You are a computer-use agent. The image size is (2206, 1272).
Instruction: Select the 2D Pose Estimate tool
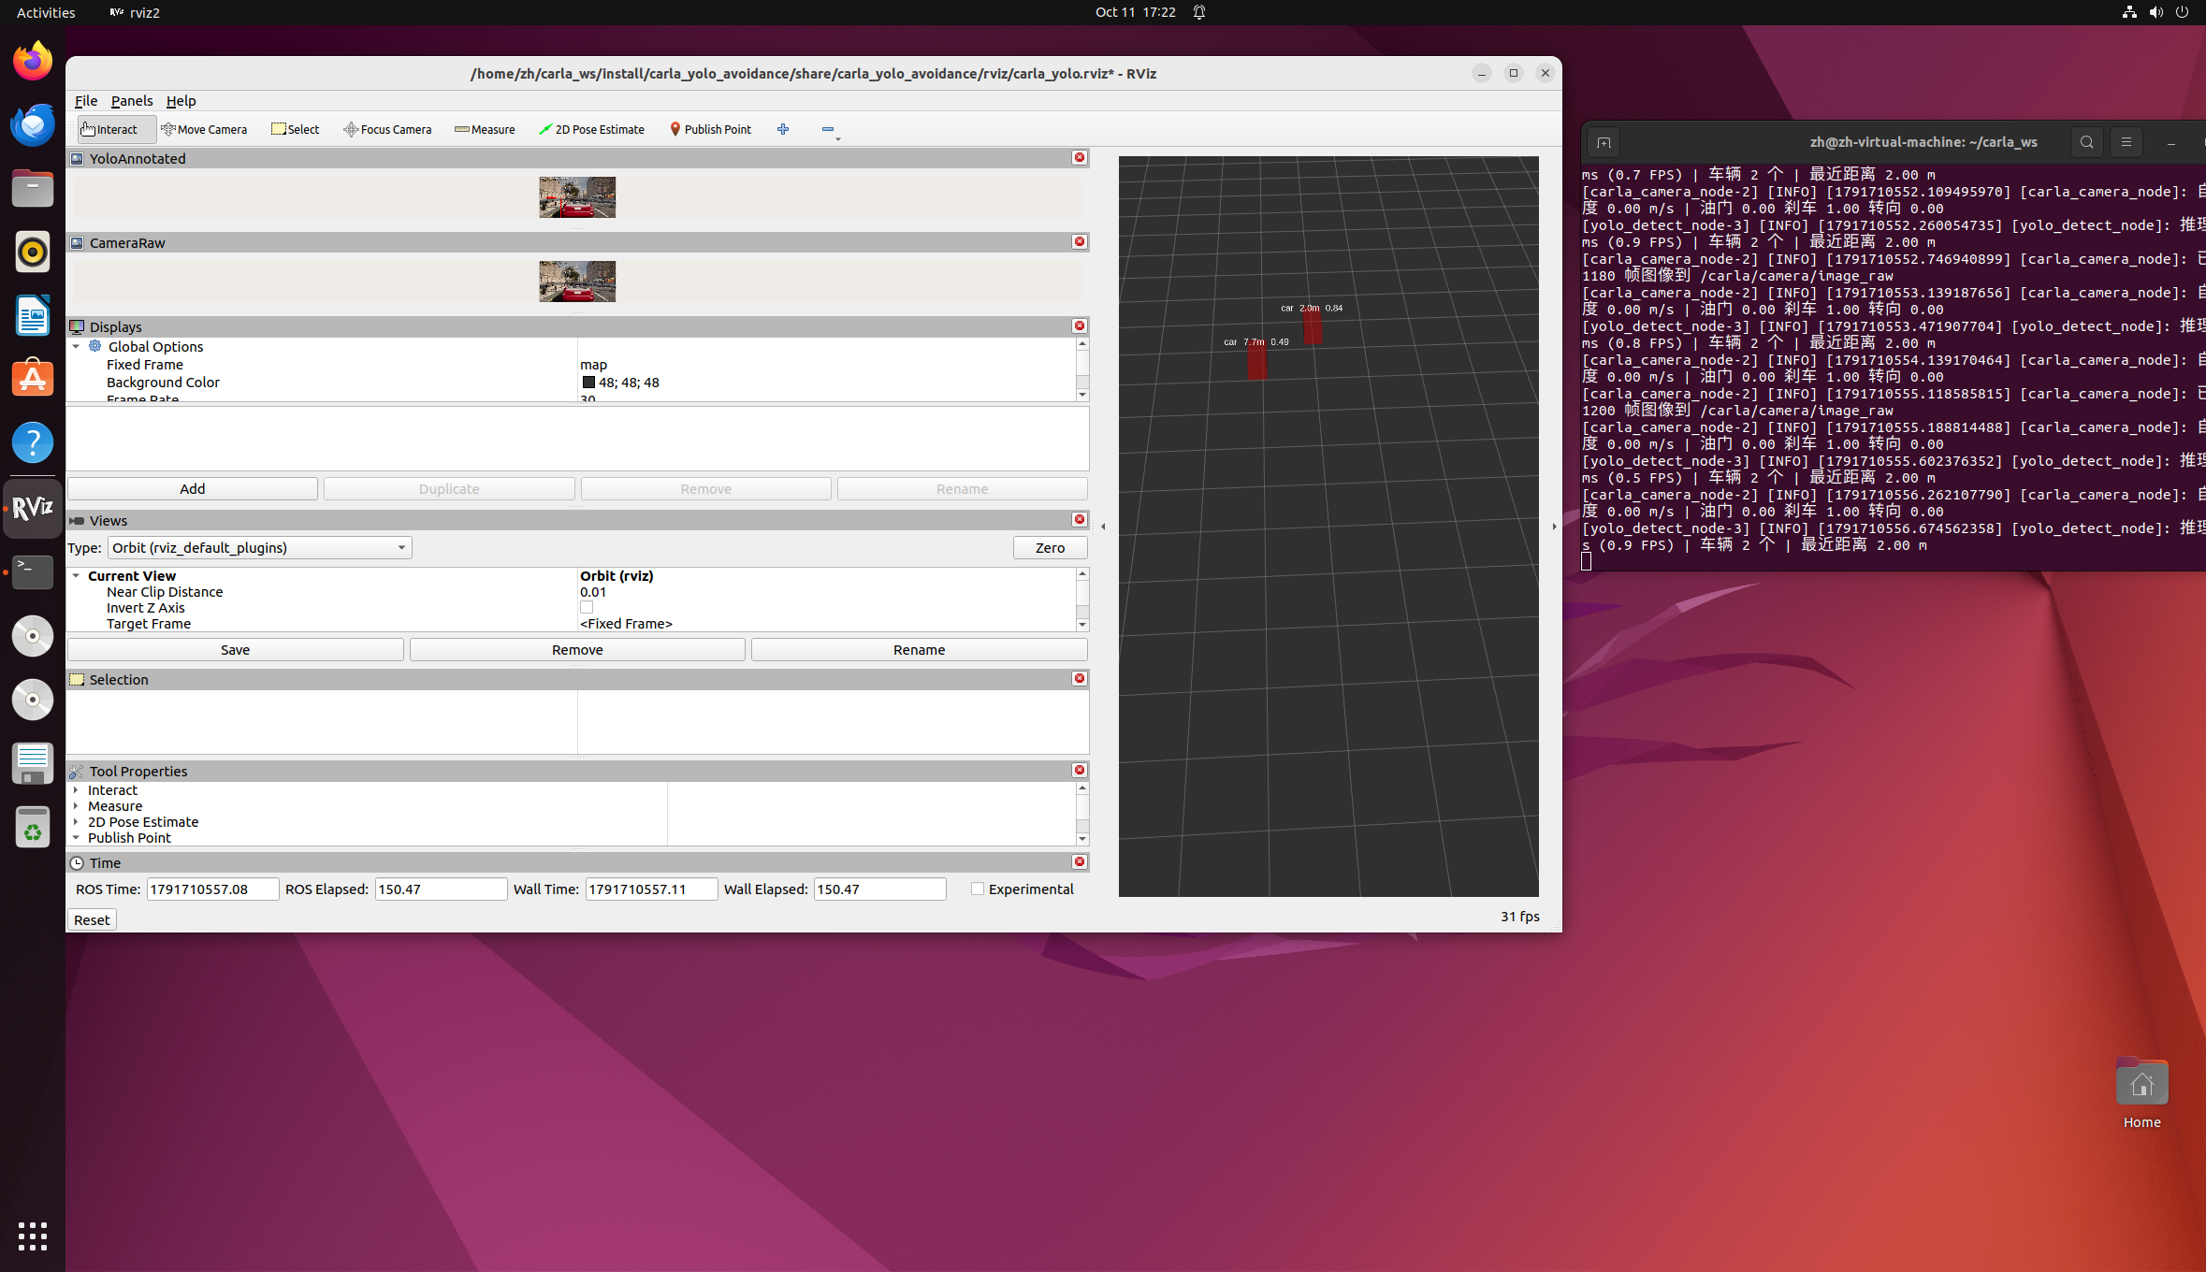click(x=591, y=129)
